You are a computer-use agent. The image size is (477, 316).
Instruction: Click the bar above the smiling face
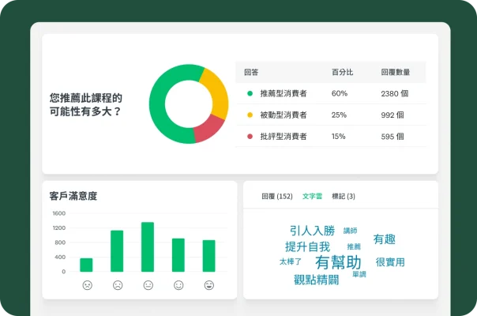pyautogui.click(x=178, y=255)
